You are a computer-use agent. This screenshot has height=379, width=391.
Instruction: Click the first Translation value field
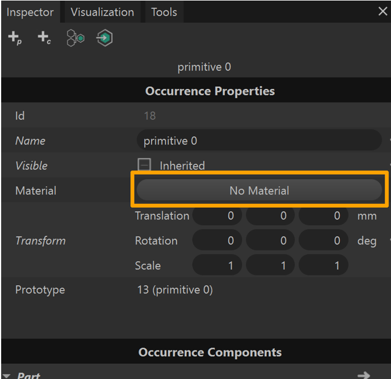point(217,215)
